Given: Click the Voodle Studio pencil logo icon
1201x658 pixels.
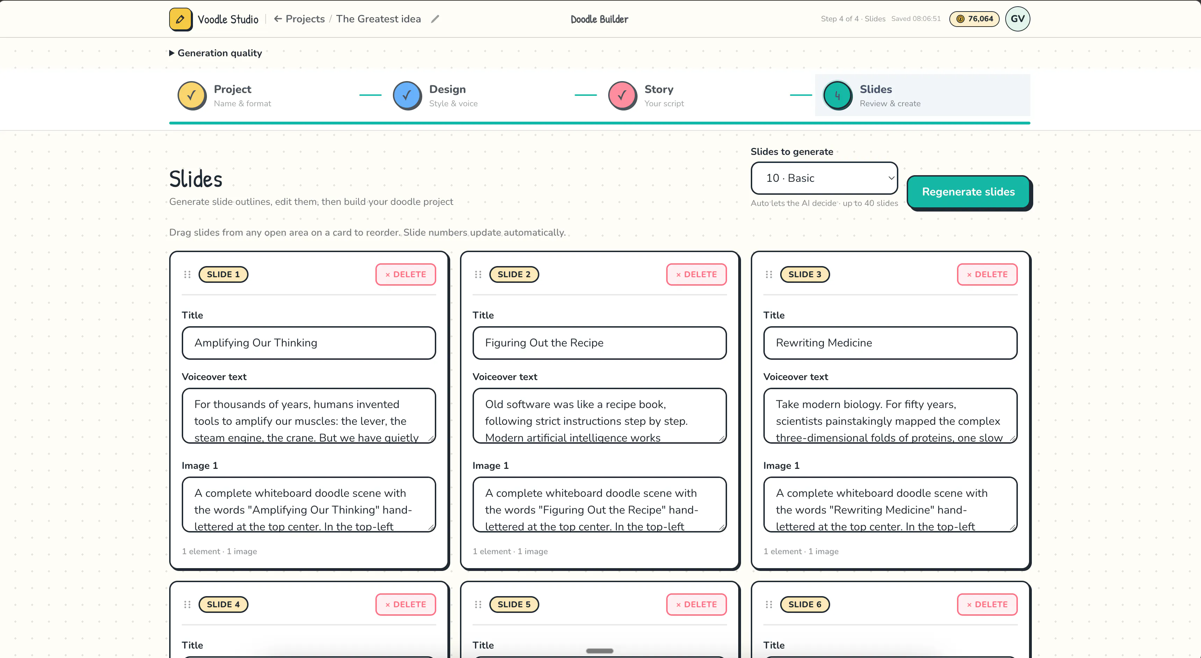Looking at the screenshot, I should pyautogui.click(x=180, y=19).
